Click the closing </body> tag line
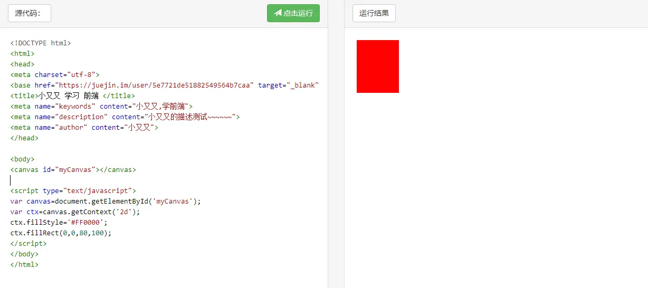 pos(25,254)
